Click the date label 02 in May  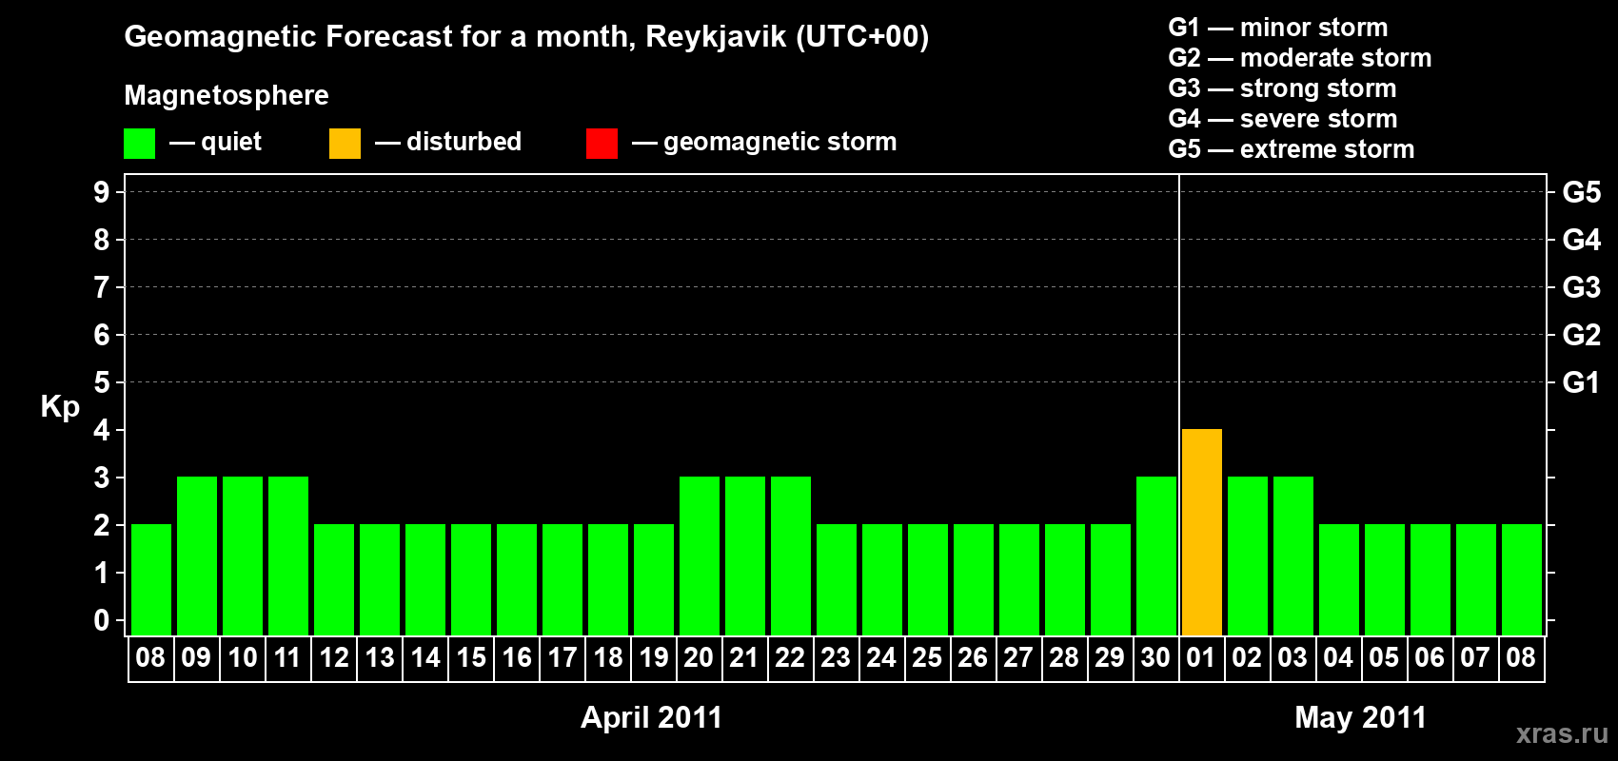1247,657
